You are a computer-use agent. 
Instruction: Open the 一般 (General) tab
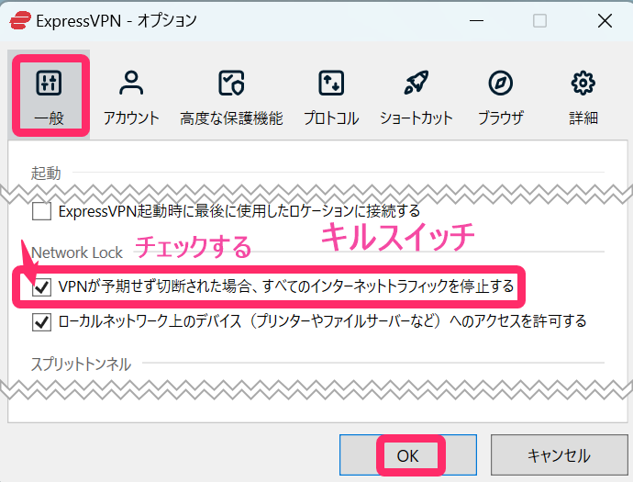pyautogui.click(x=49, y=95)
